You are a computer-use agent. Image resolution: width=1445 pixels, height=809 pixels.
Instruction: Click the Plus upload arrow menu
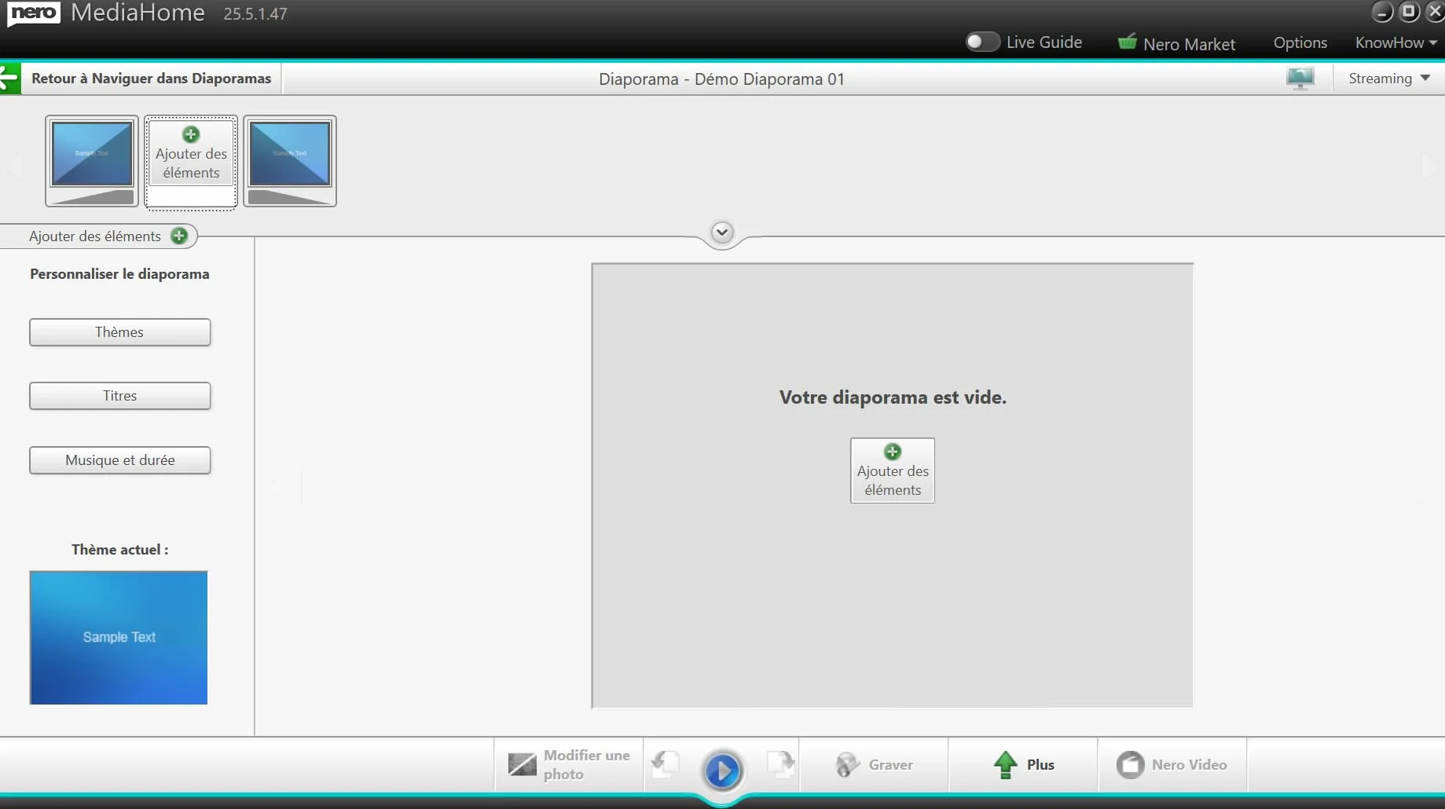point(1023,764)
